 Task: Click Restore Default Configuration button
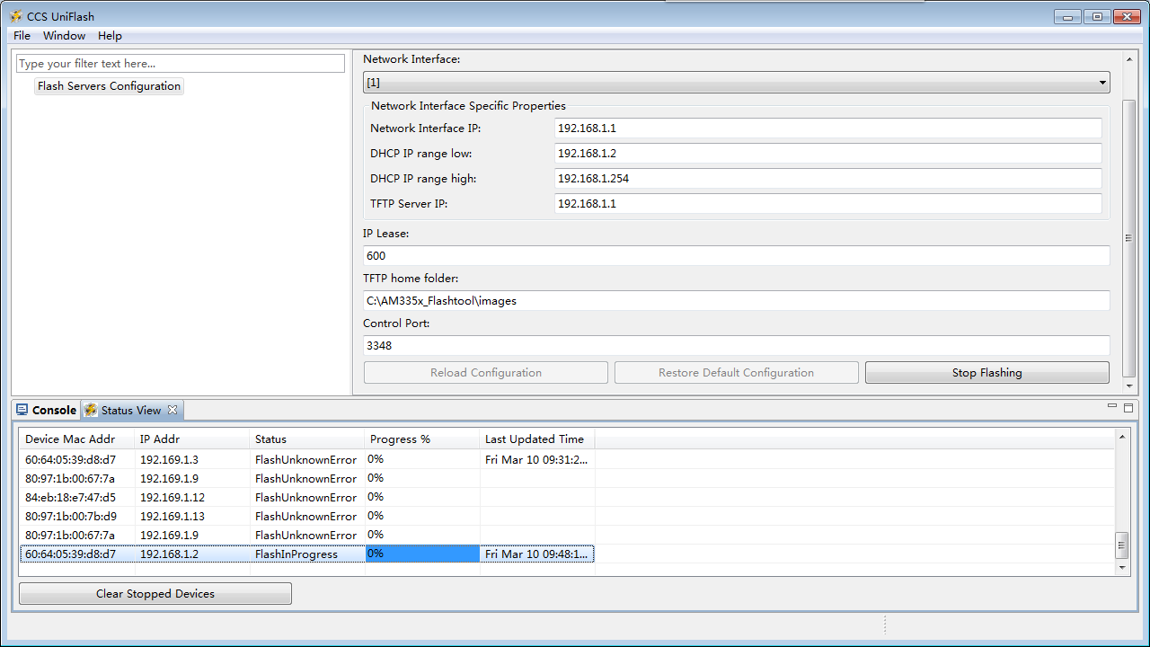coord(736,373)
